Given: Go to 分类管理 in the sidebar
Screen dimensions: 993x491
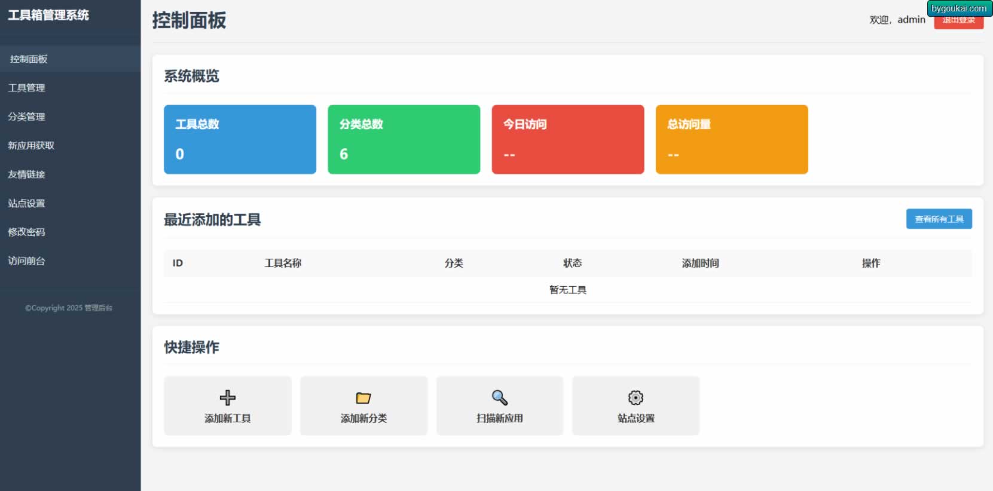Looking at the screenshot, I should click(27, 116).
